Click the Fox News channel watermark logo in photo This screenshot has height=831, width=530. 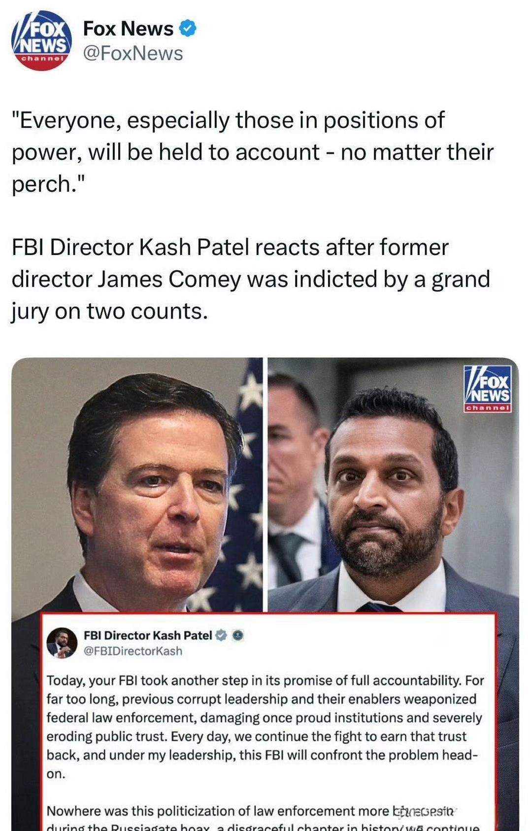(488, 389)
